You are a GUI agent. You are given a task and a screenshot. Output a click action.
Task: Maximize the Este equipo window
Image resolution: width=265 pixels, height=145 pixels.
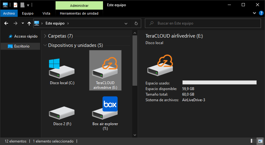[243, 5]
